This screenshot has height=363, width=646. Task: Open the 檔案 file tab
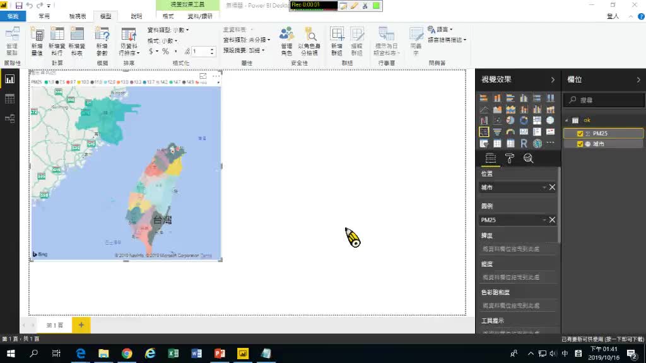13,16
